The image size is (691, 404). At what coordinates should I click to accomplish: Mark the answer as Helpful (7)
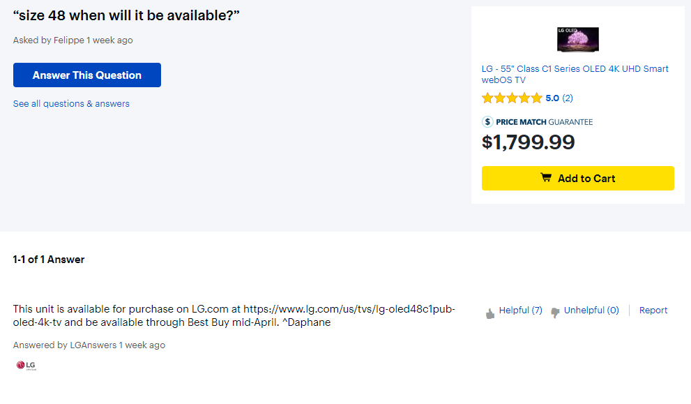pos(520,311)
